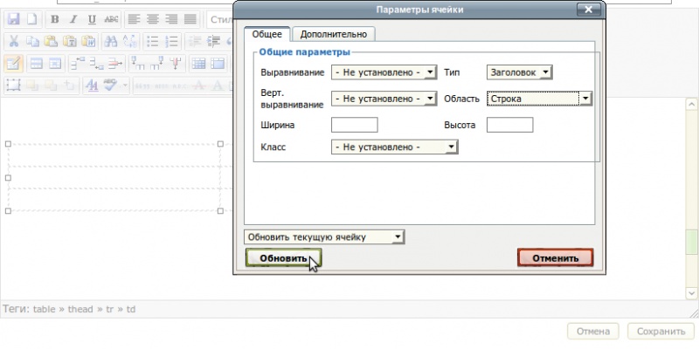Insert a bulleted list
Screen dimensions: 699x349
click(153, 41)
